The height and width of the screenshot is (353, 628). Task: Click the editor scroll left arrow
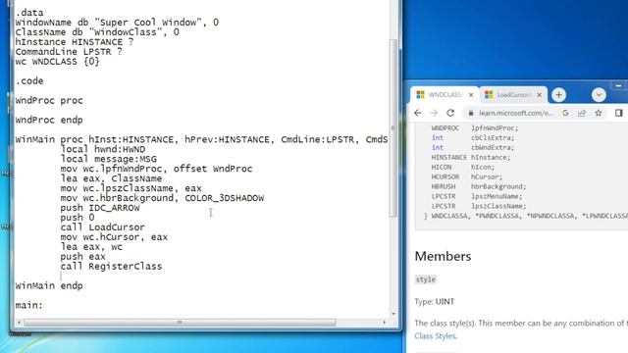[19, 323]
